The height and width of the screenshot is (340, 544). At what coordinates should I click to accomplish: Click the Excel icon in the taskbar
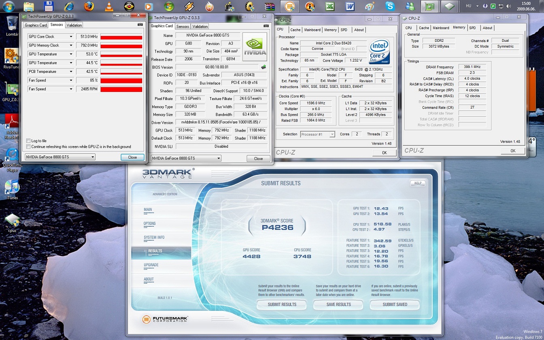pyautogui.click(x=330, y=6)
